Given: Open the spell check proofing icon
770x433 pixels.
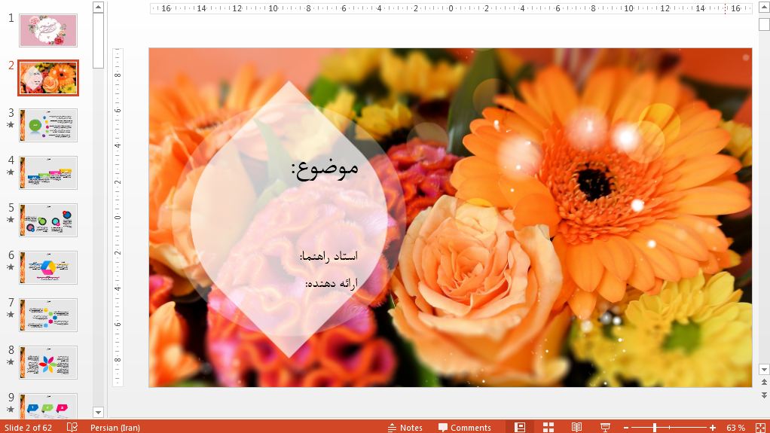Looking at the screenshot, I should click(72, 427).
